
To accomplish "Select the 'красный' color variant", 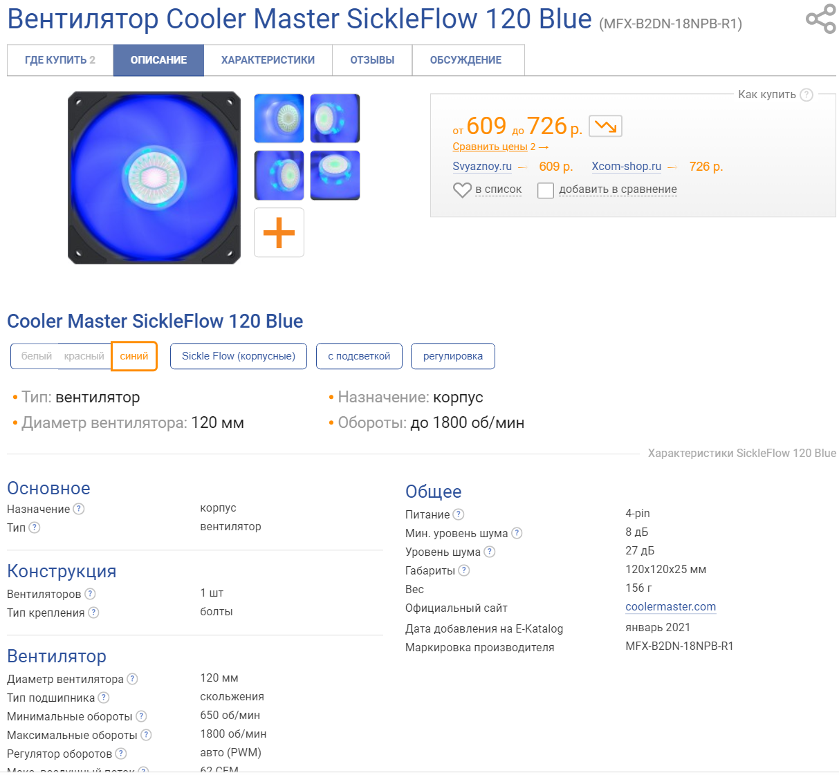I will pos(84,356).
